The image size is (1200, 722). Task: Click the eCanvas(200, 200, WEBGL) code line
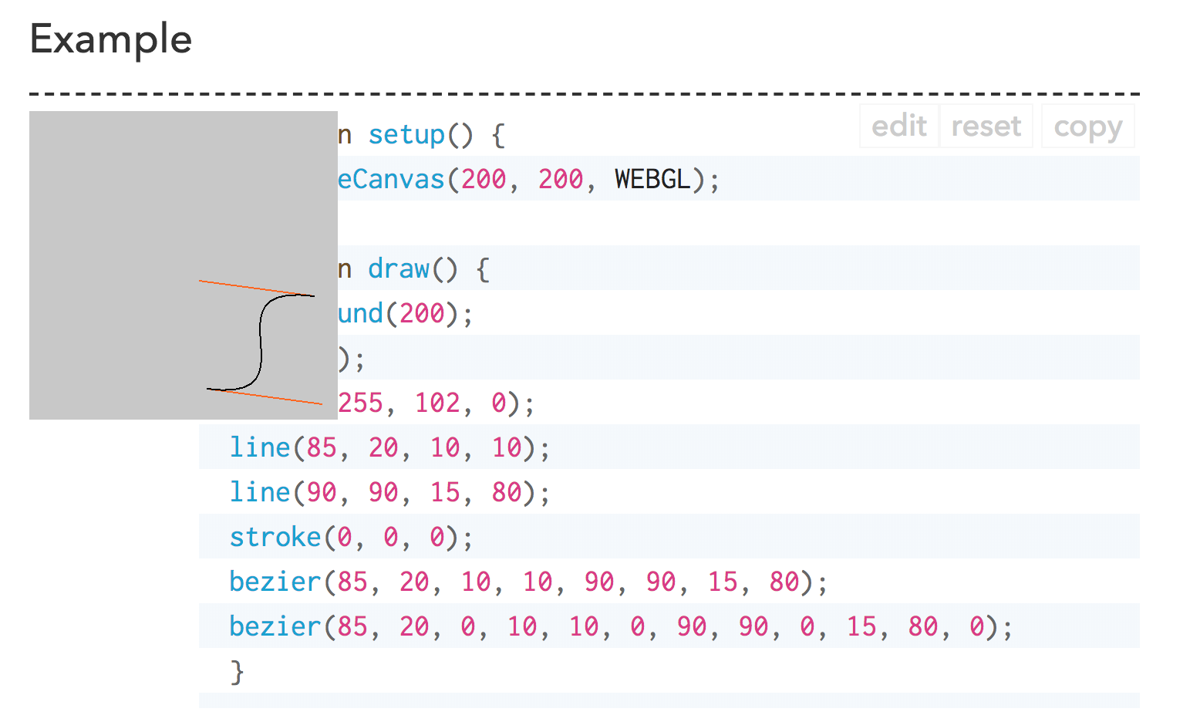tap(529, 179)
